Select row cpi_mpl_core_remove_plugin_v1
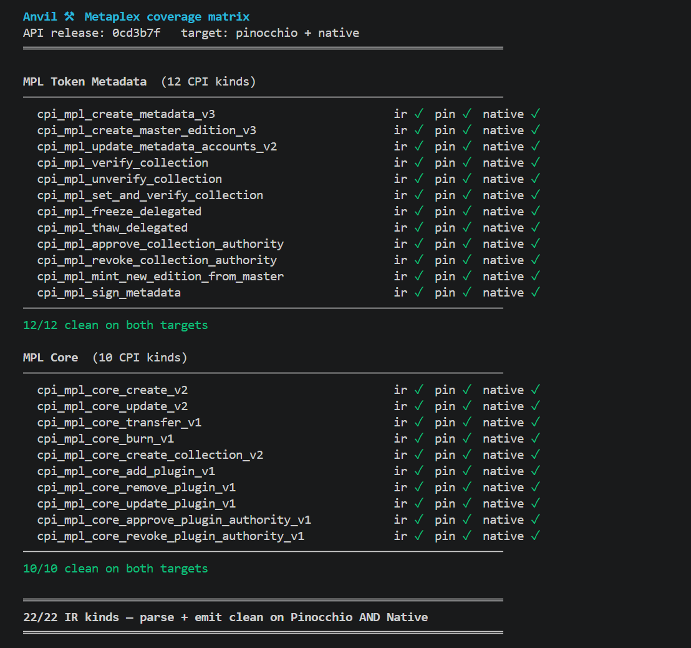The image size is (691, 648). [289, 488]
